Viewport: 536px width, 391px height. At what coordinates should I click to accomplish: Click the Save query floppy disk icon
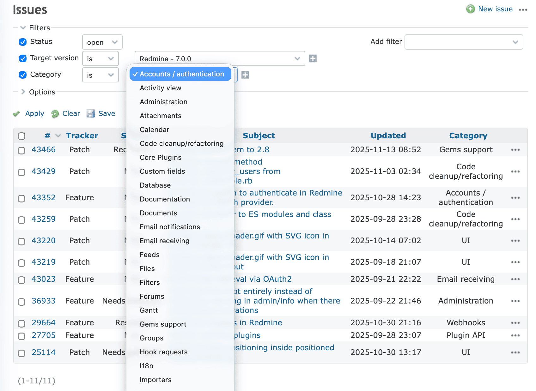91,114
